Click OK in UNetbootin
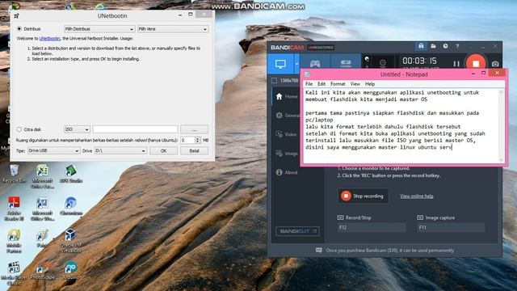Viewport: 517px width, 291px height. (163, 151)
